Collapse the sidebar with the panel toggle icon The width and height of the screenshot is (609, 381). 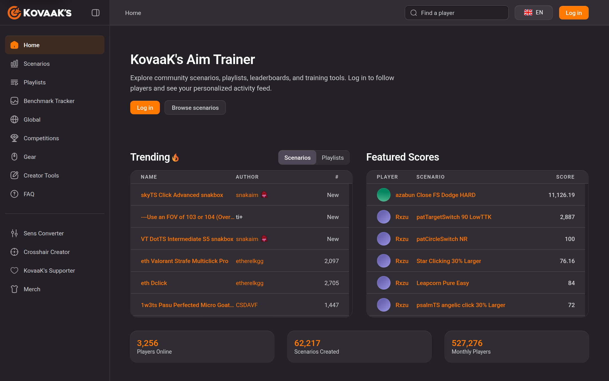[96, 13]
